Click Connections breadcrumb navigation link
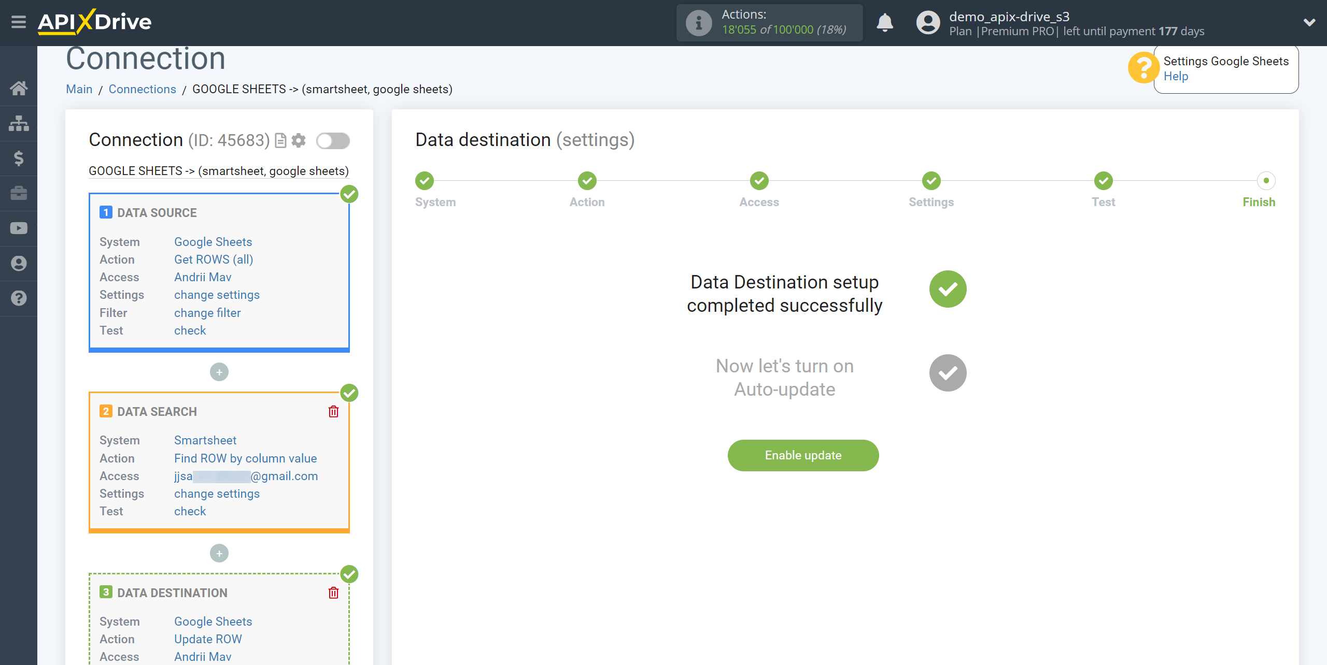This screenshot has height=665, width=1327. click(x=140, y=89)
